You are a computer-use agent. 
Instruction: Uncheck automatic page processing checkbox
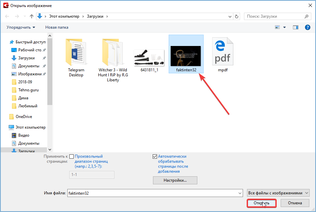pyautogui.click(x=155, y=157)
